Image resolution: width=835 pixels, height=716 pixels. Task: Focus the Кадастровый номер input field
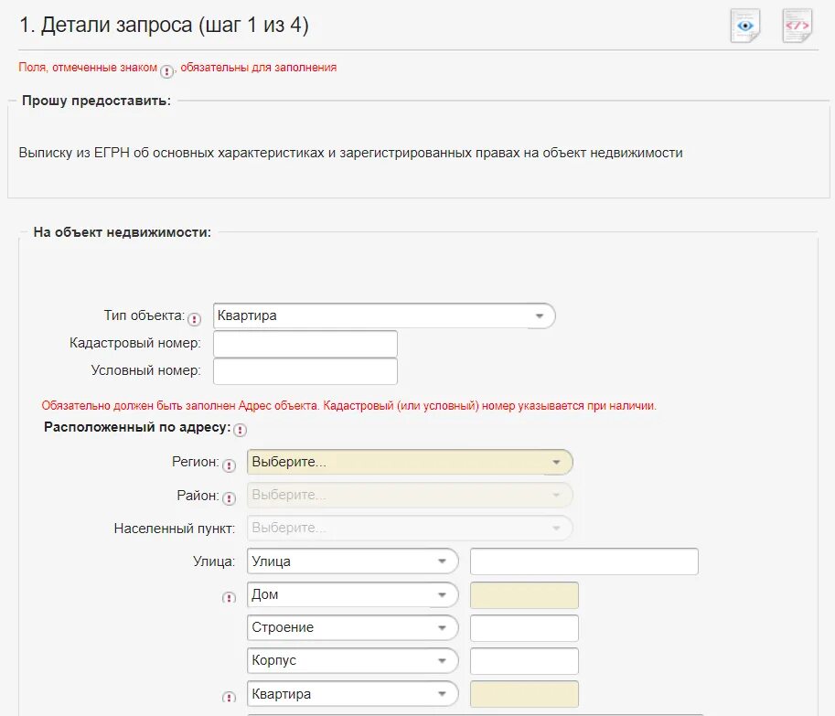tap(305, 344)
